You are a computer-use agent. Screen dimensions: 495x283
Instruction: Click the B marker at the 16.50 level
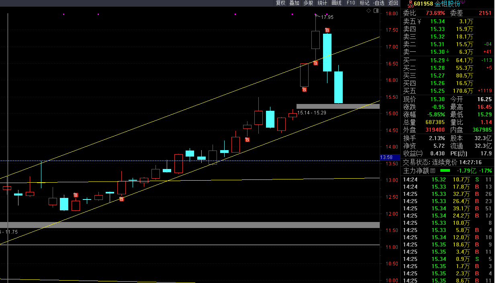pos(316,63)
